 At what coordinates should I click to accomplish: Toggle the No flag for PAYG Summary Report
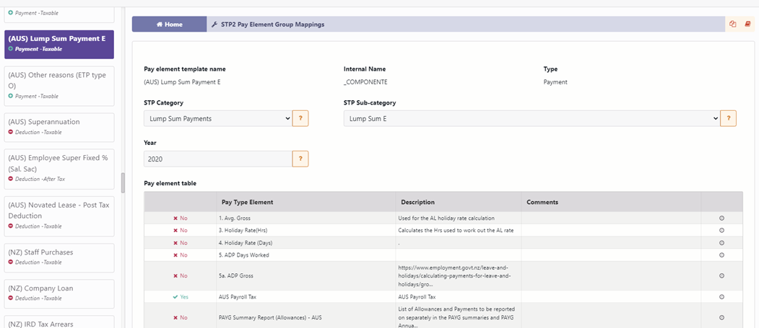tap(180, 317)
